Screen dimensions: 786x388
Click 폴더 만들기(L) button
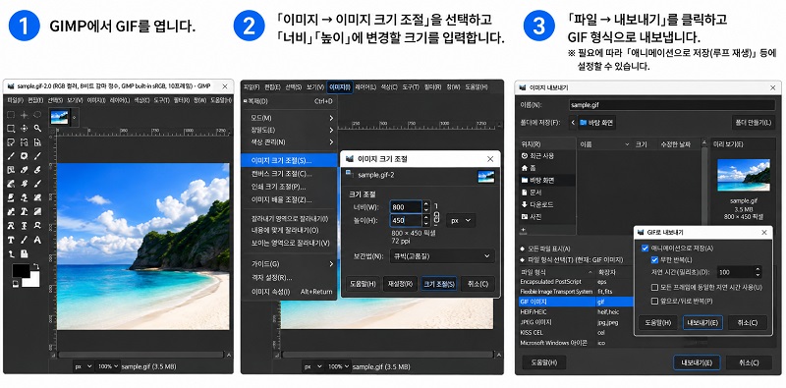click(753, 123)
